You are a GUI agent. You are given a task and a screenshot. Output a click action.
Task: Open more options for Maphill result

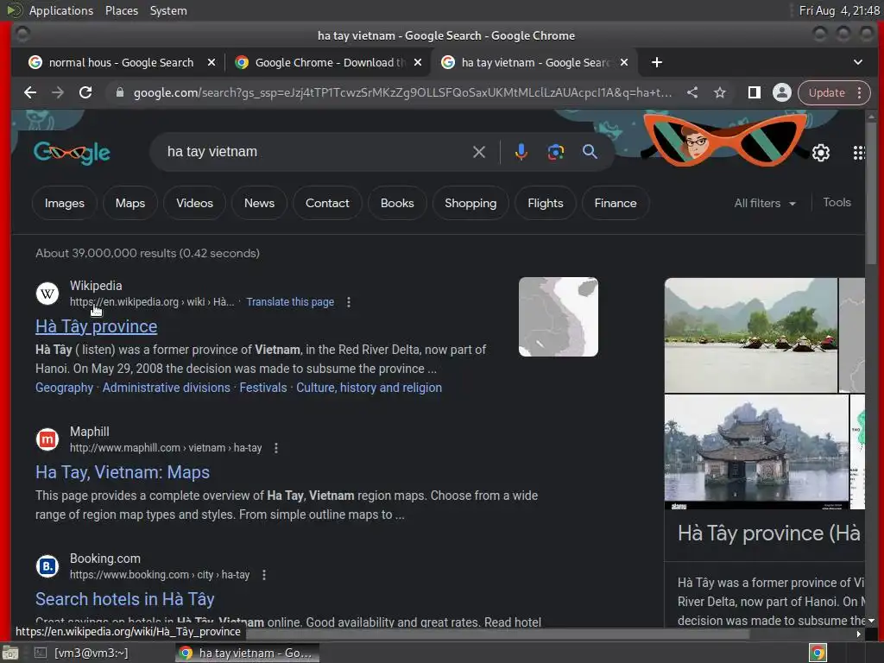point(276,448)
